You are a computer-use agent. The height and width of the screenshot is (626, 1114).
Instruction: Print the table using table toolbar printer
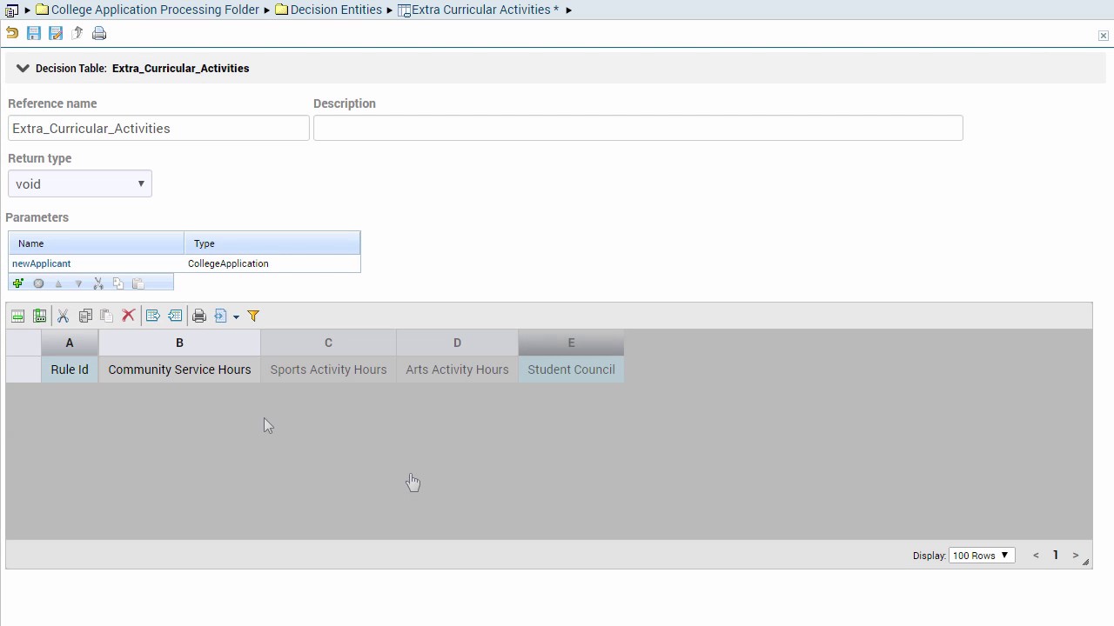pos(199,316)
